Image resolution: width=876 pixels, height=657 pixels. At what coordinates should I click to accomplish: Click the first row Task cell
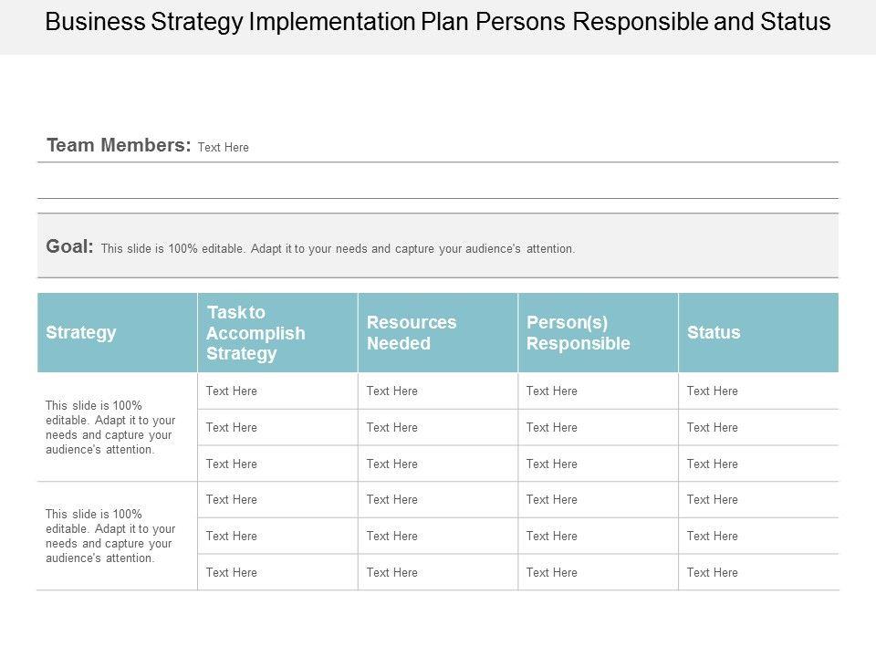coord(232,391)
